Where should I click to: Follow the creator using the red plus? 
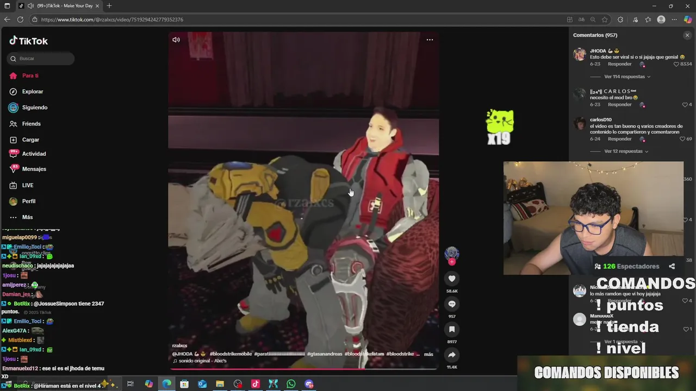click(x=452, y=262)
